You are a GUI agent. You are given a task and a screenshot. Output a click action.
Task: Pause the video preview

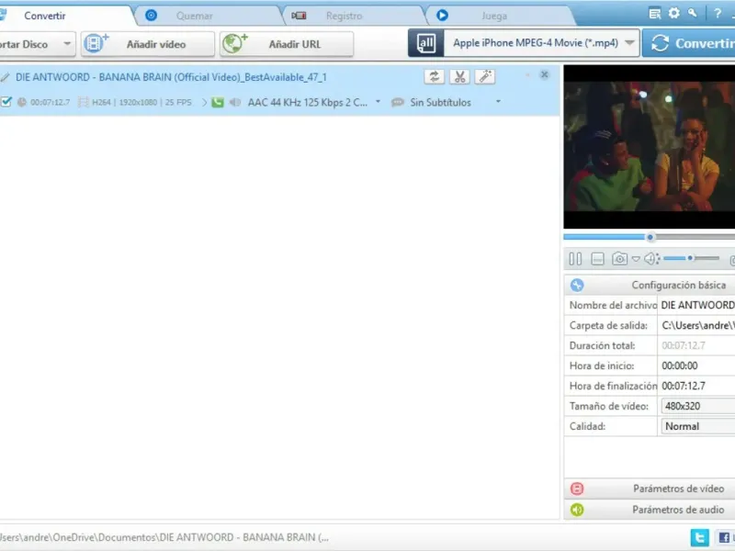tap(575, 259)
